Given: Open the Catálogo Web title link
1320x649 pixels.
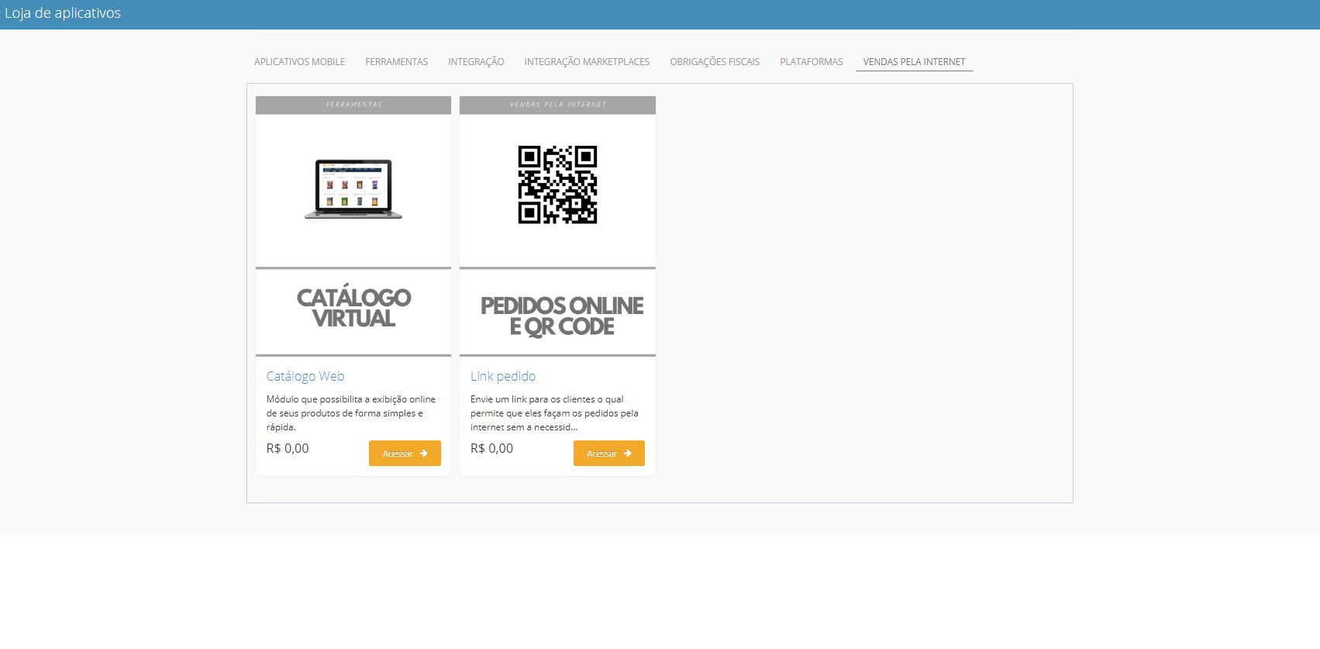Looking at the screenshot, I should [x=305, y=376].
